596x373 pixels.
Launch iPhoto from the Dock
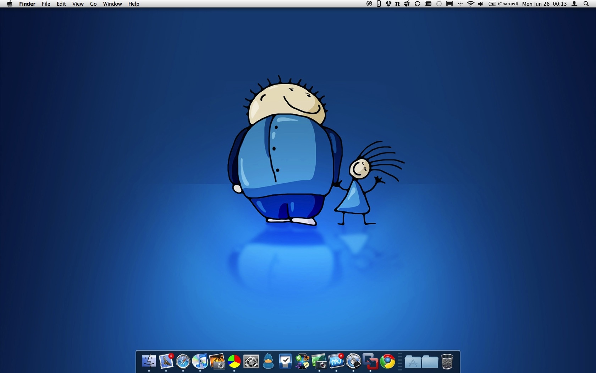tap(217, 361)
